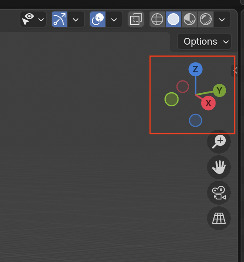Switch to Solid viewport shading
The width and height of the screenshot is (244, 262).
pos(173,19)
